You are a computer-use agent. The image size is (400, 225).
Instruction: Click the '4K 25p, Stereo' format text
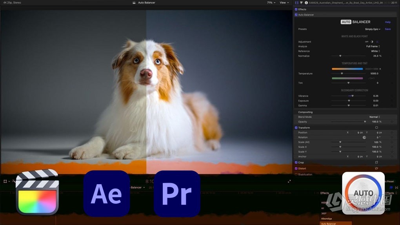12,3
